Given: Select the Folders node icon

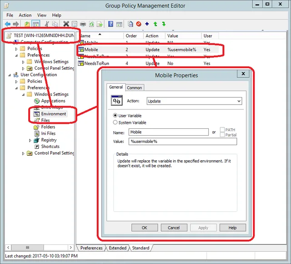Looking at the screenshot, I should tap(36, 127).
